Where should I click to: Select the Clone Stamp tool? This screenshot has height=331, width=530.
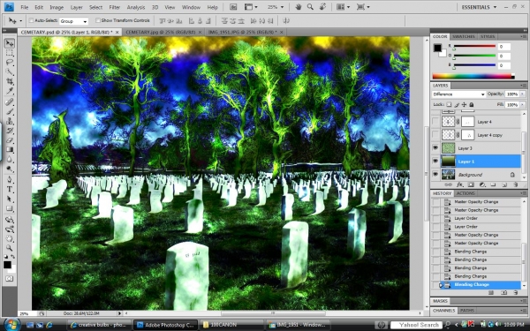(x=10, y=121)
